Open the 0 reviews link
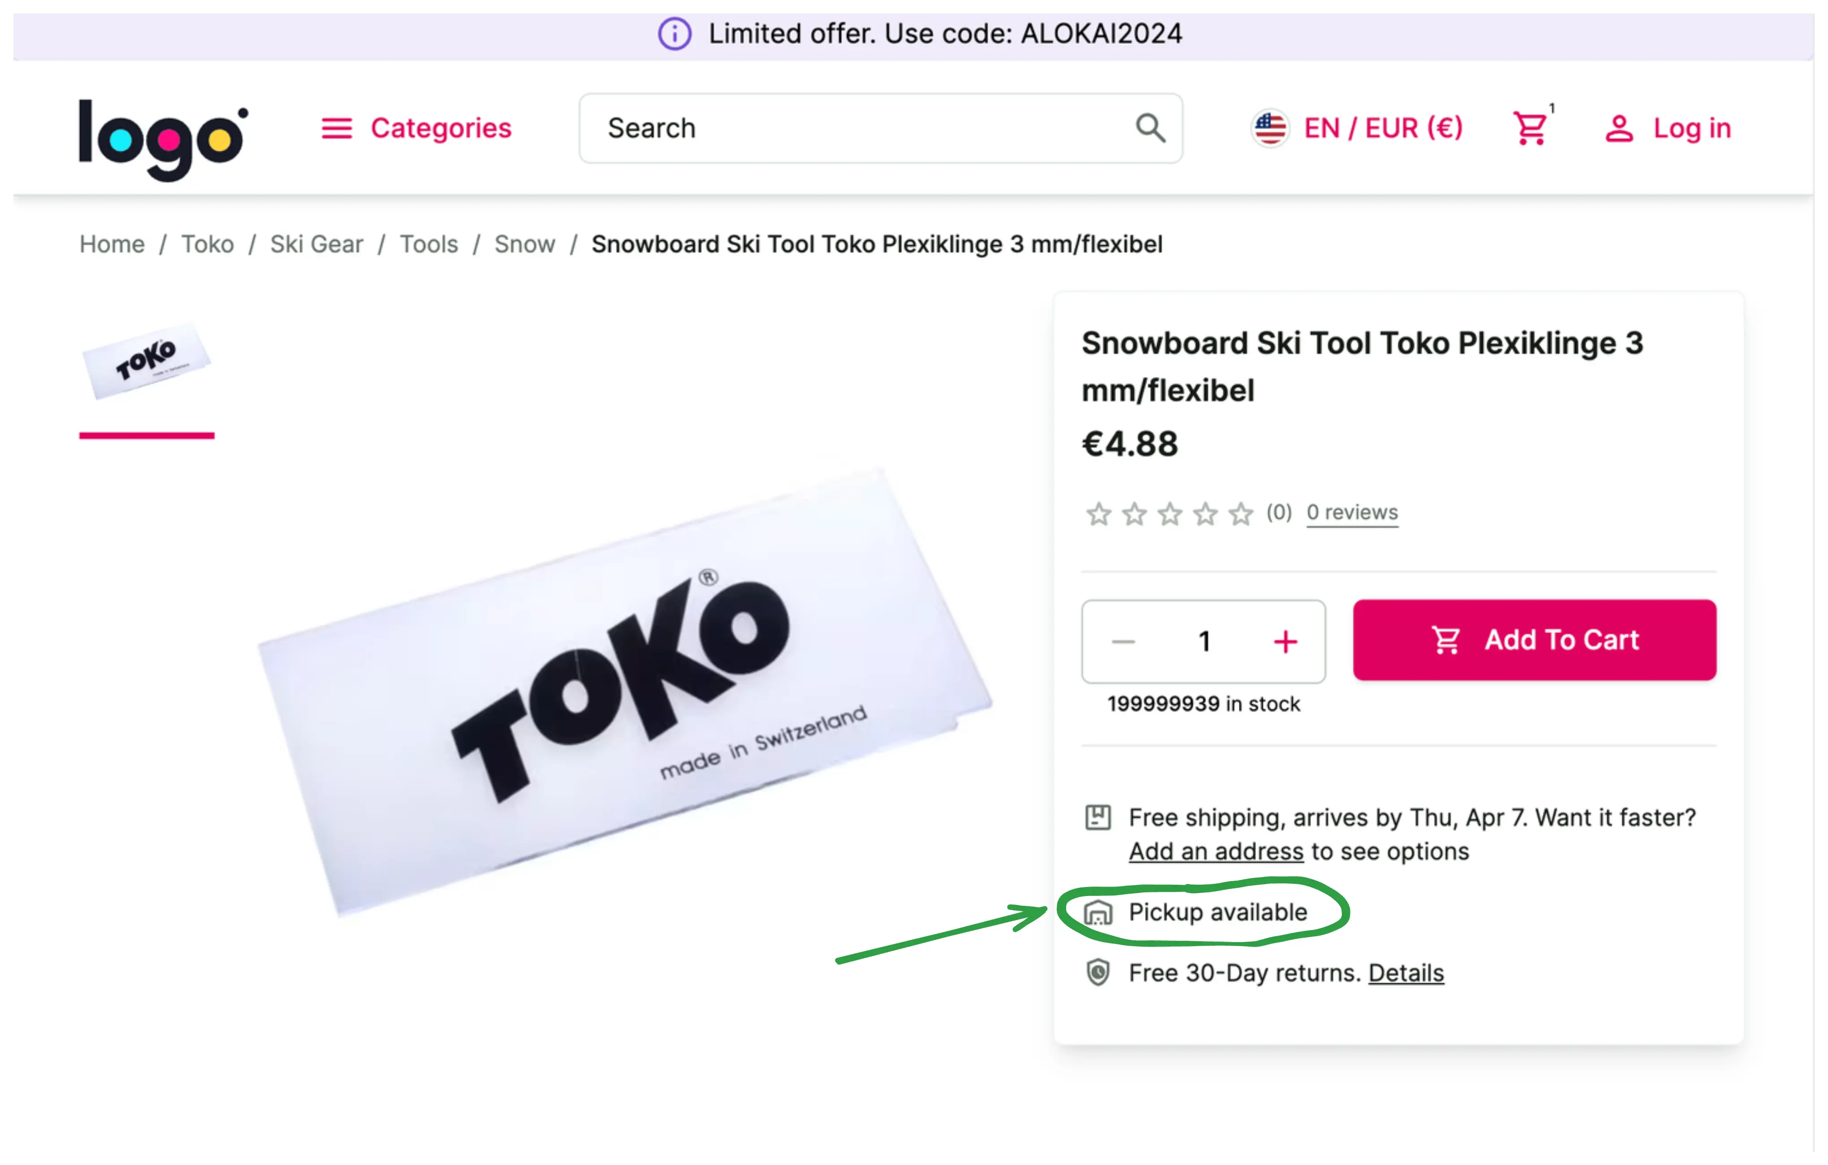 [x=1351, y=513]
